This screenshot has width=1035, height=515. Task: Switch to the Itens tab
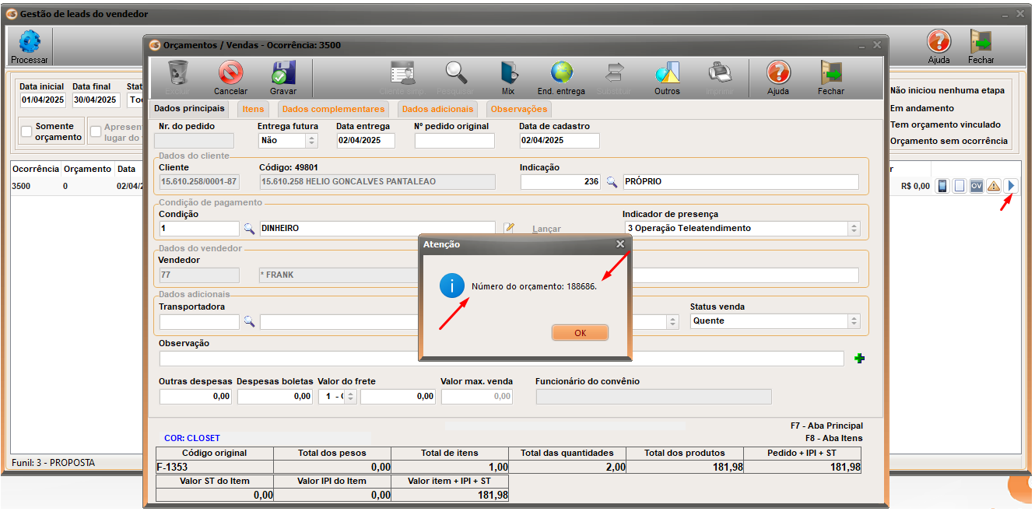pos(253,109)
